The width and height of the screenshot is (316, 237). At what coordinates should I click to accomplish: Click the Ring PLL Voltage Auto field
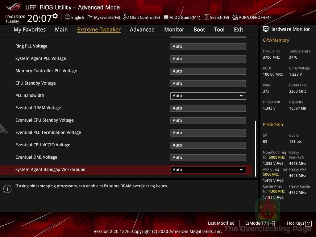208,46
